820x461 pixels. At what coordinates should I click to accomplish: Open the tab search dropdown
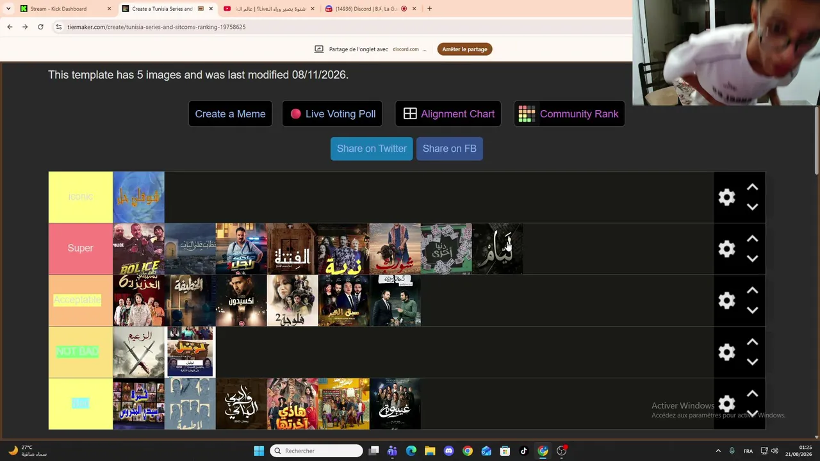pyautogui.click(x=8, y=9)
